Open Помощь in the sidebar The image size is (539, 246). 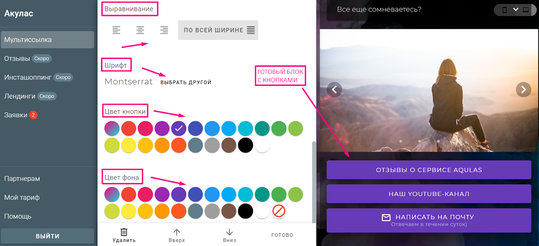18,216
